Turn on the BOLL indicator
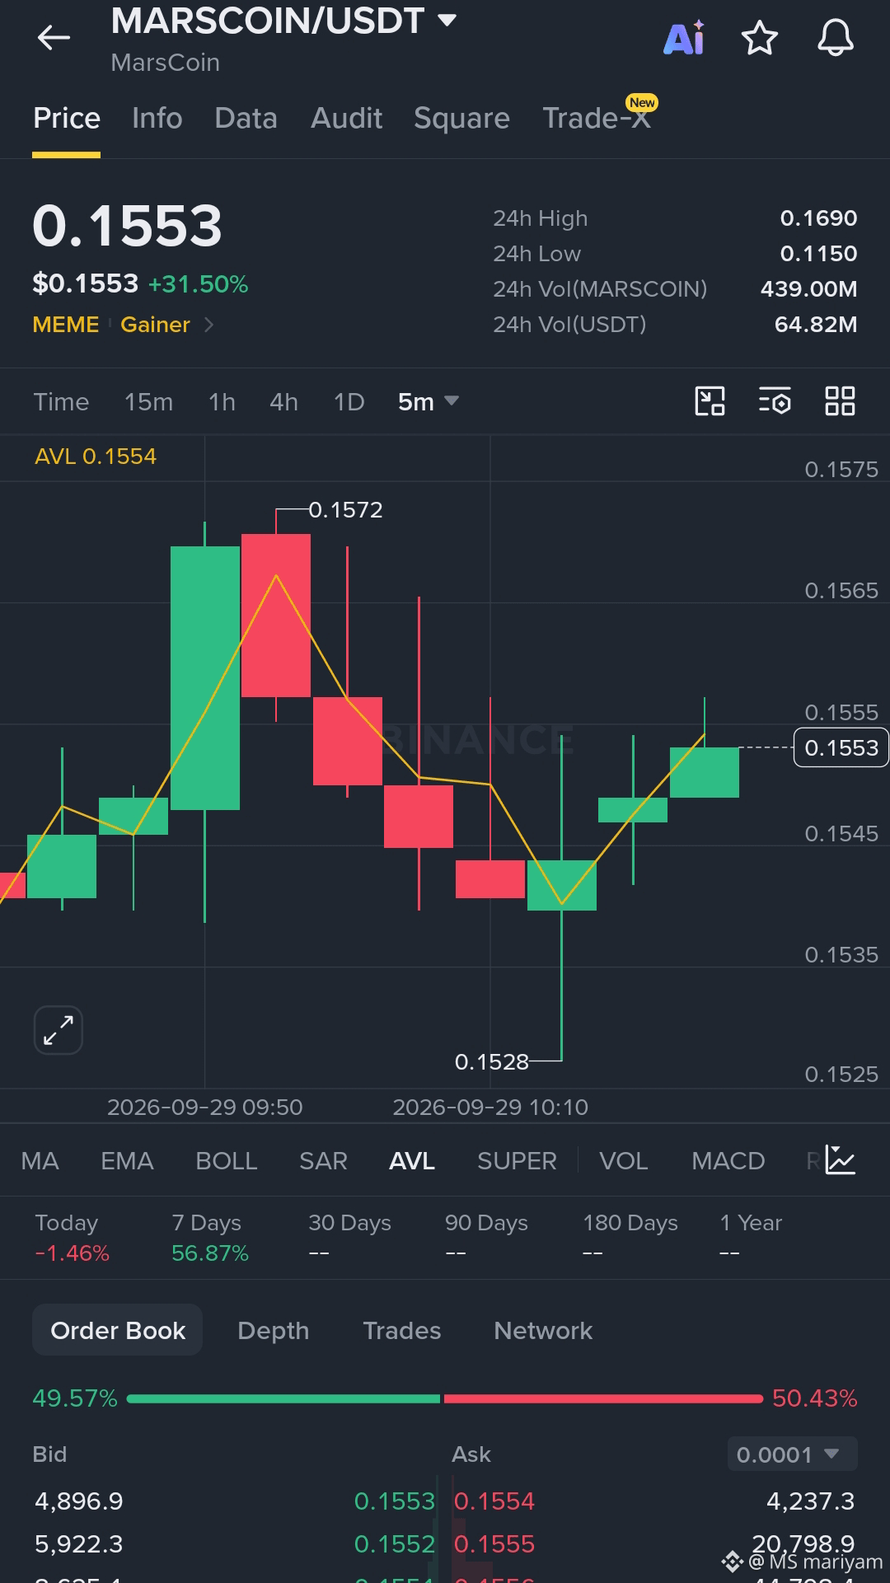The width and height of the screenshot is (890, 1583). (226, 1161)
